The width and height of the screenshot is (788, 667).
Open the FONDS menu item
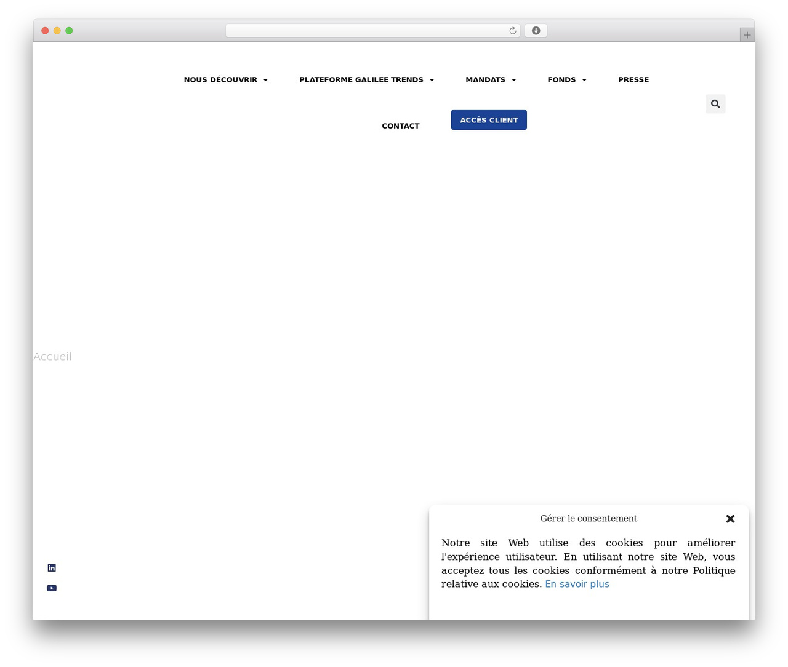561,80
